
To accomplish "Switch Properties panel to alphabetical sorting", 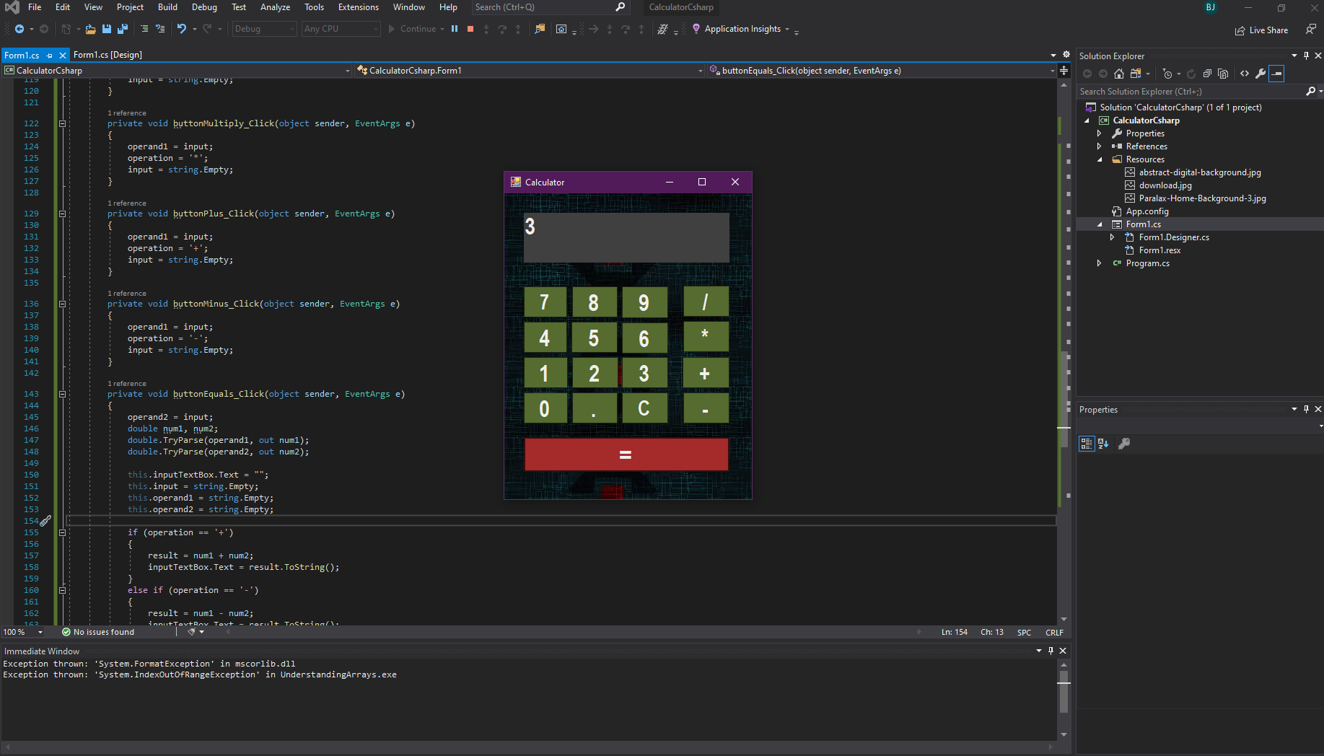I will pos(1102,444).
